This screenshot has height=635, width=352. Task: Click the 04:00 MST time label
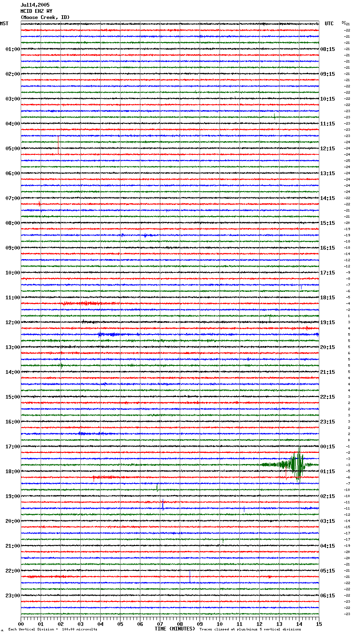pos(13,124)
